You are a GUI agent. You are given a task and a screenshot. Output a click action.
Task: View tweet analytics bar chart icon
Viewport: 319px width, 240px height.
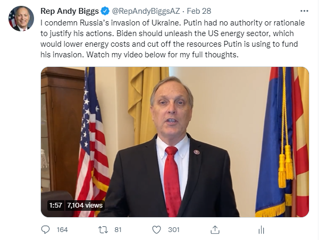pyautogui.click(x=261, y=230)
